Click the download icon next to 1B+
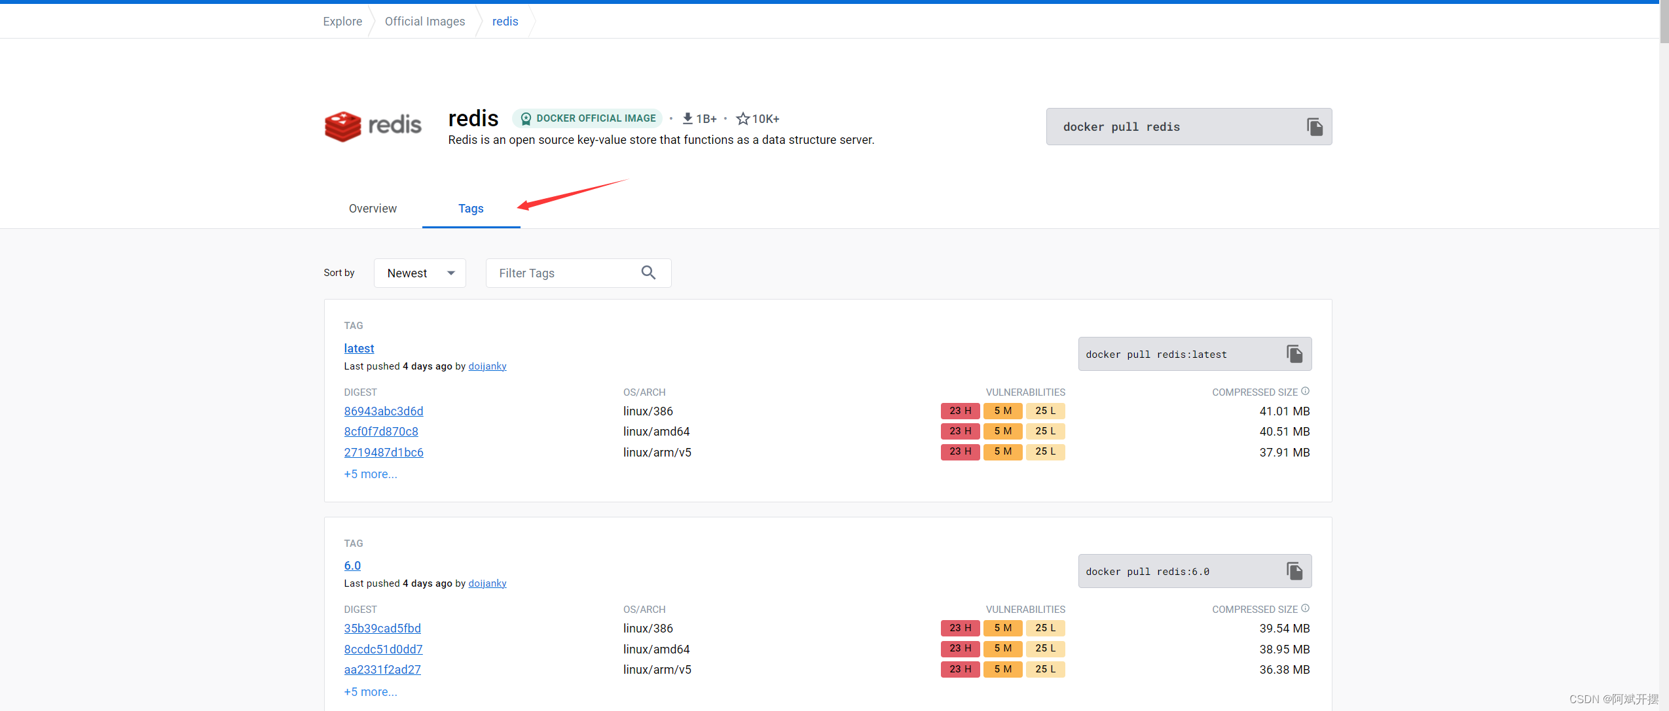Viewport: 1669px width, 711px height. pos(688,118)
